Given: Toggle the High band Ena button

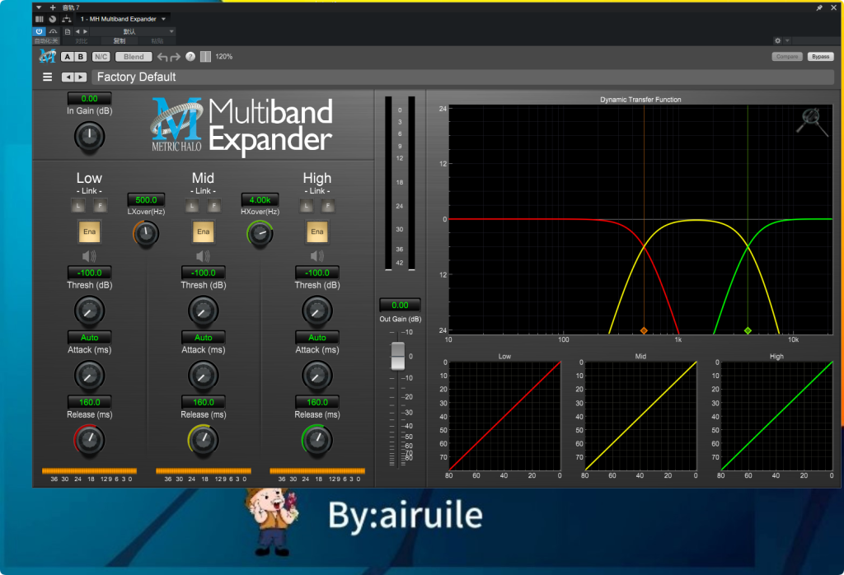Looking at the screenshot, I should point(317,231).
